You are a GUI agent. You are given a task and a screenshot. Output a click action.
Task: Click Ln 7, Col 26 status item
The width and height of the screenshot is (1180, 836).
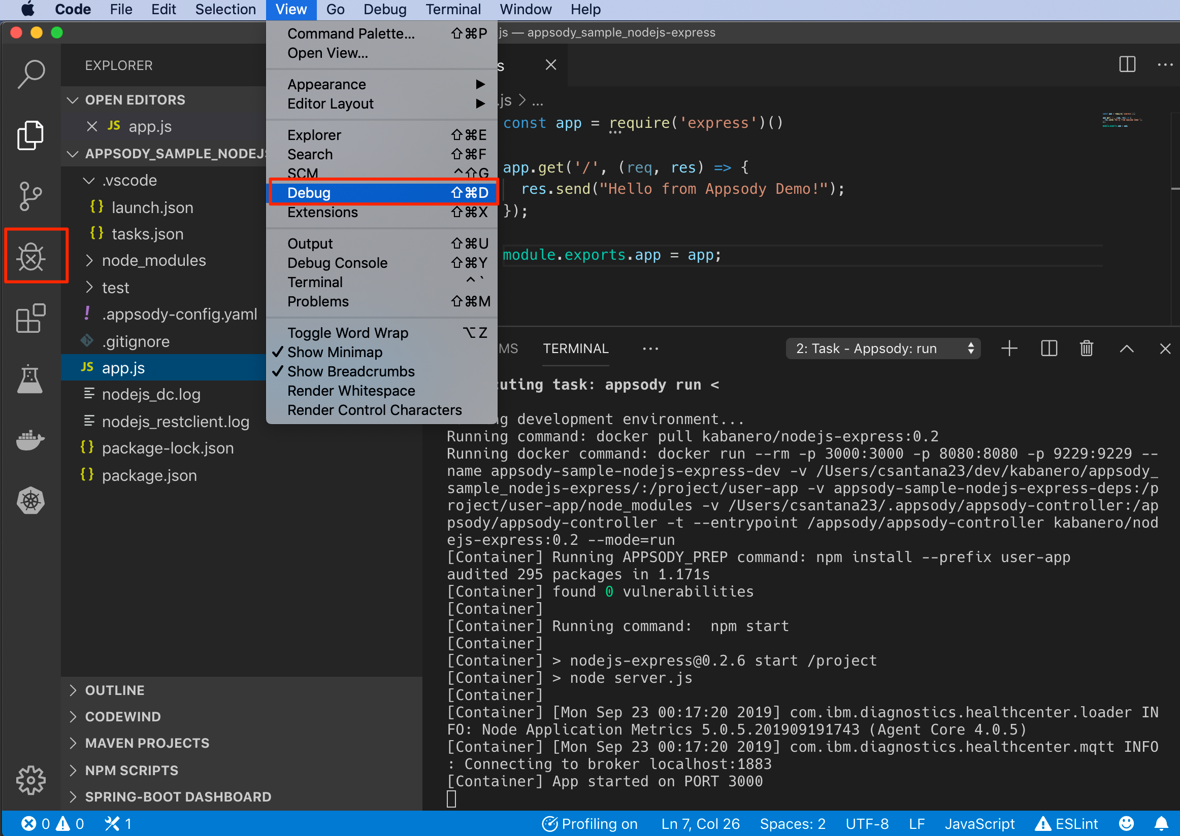700,824
